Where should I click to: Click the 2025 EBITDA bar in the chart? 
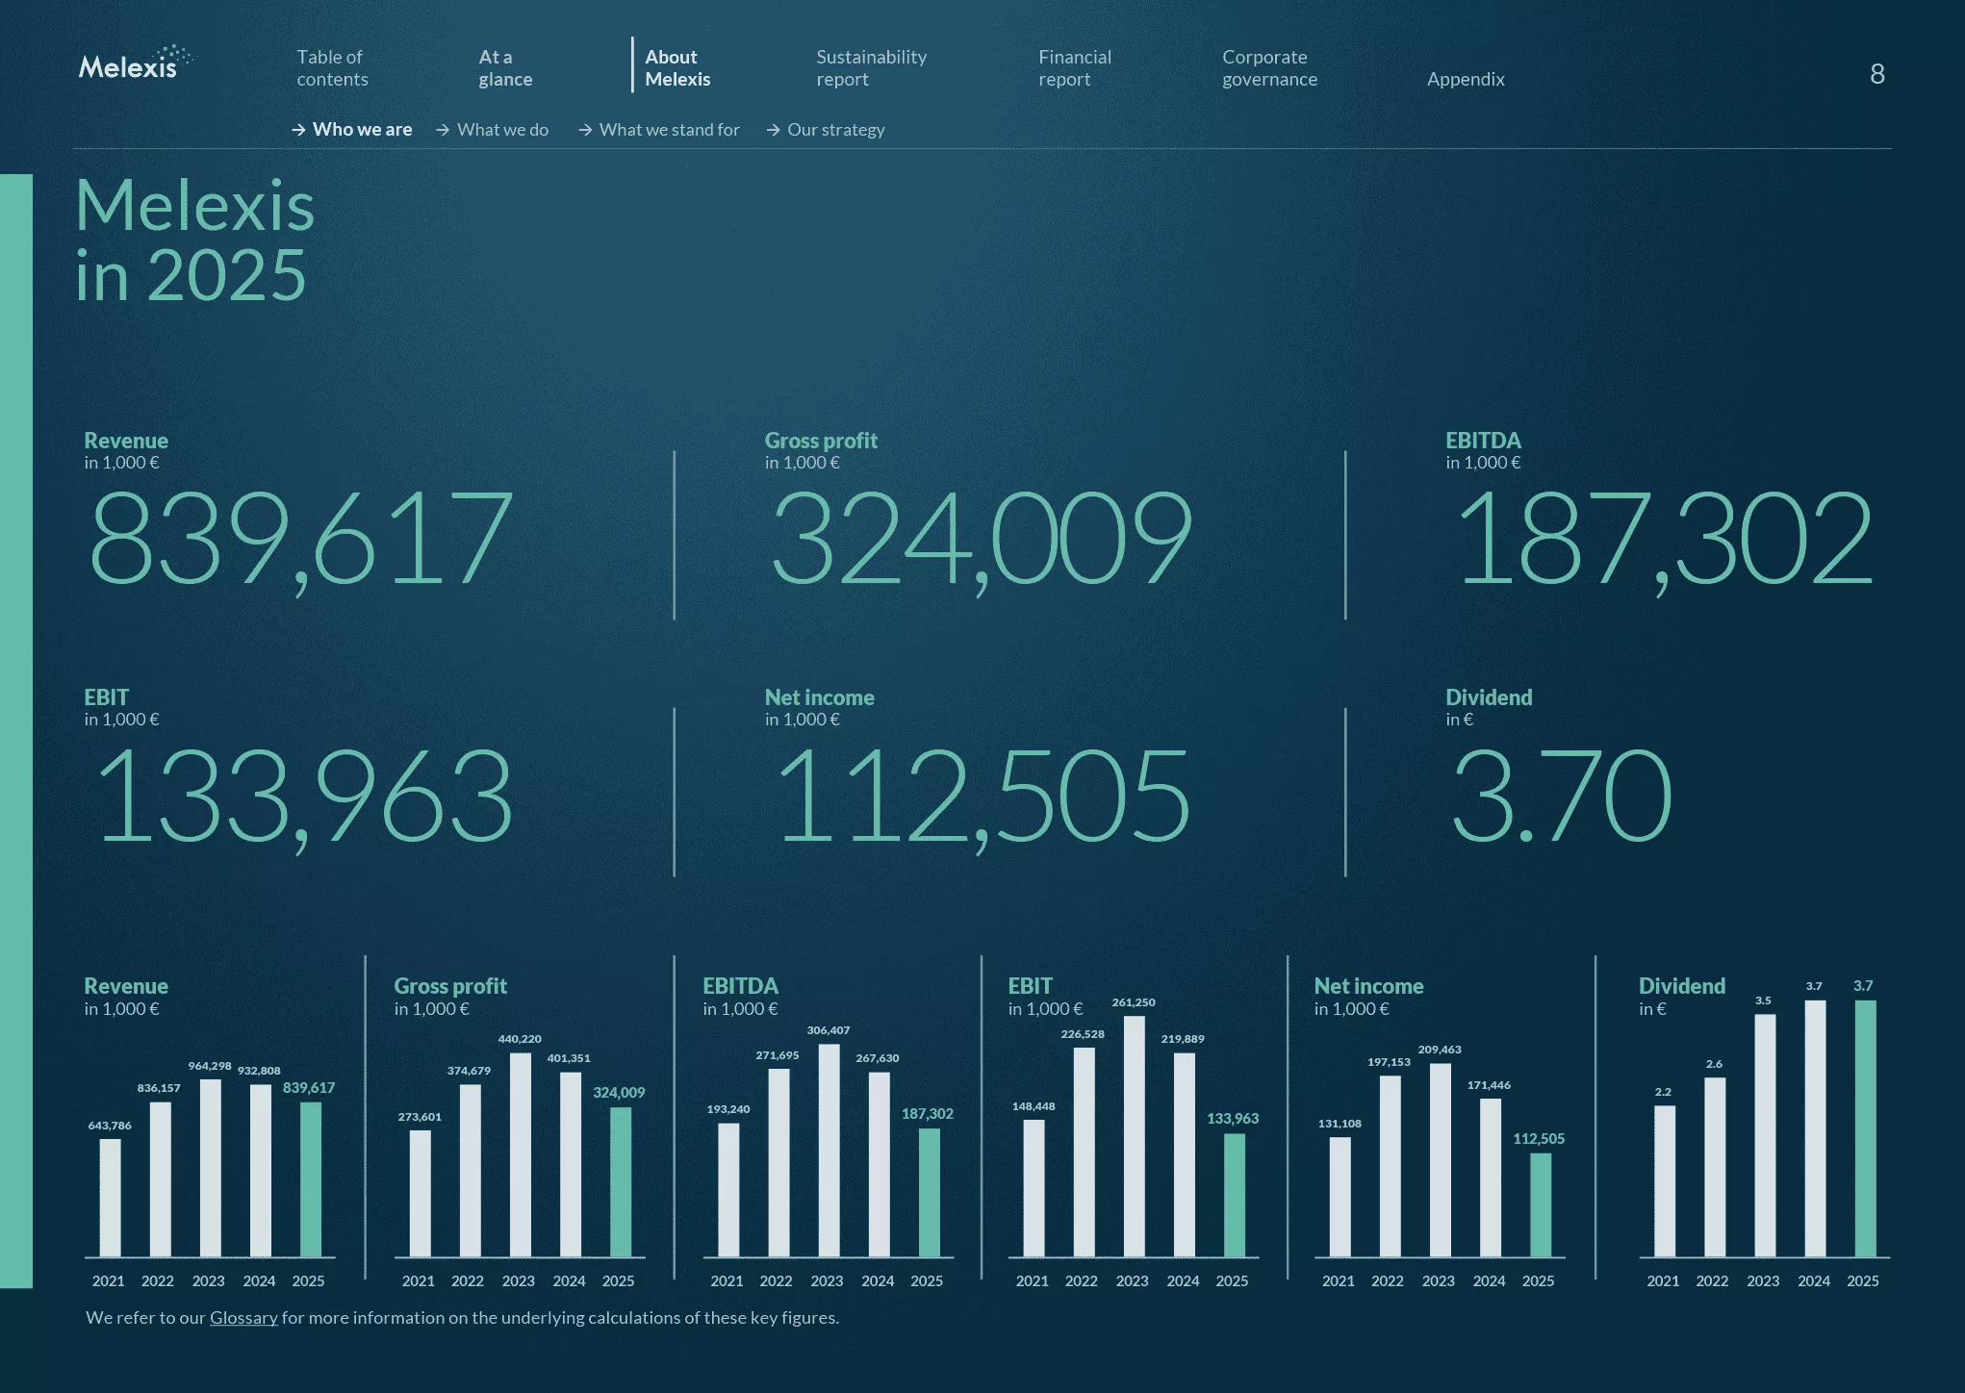pyautogui.click(x=929, y=1193)
